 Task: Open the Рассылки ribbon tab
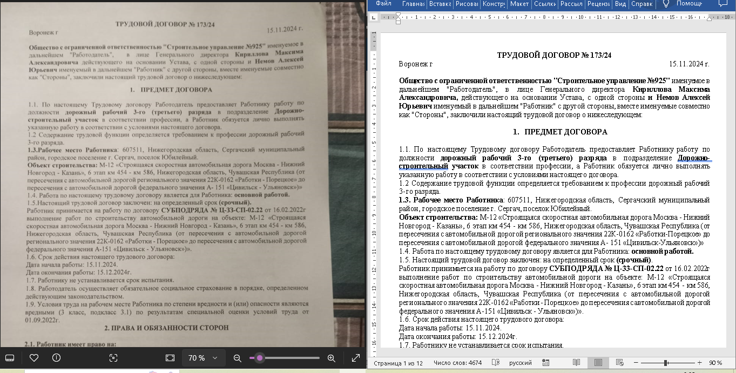[571, 4]
